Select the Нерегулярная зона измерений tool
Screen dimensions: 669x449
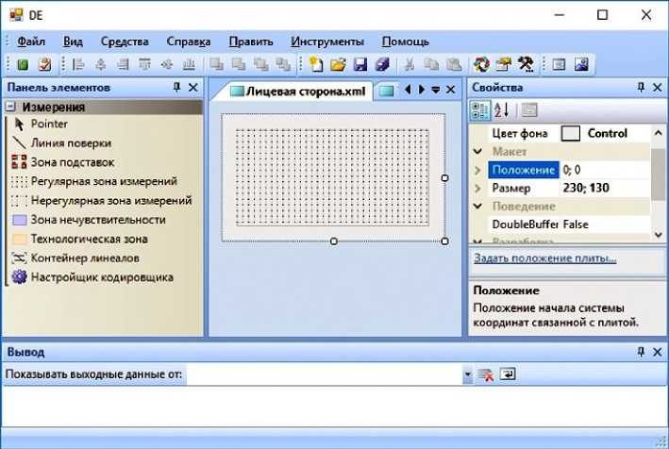pos(102,200)
